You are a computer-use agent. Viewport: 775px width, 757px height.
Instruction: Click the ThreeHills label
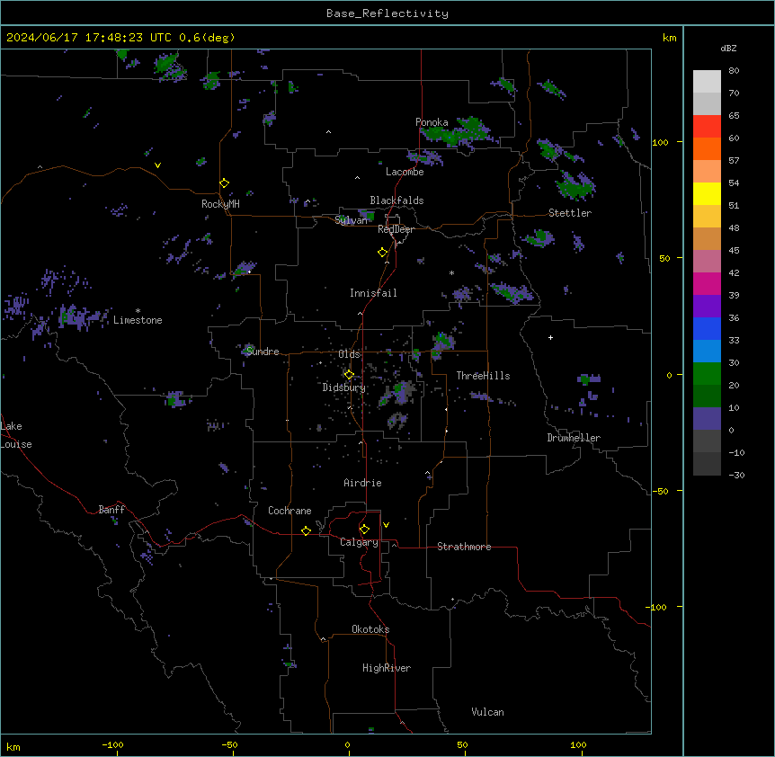(x=483, y=376)
